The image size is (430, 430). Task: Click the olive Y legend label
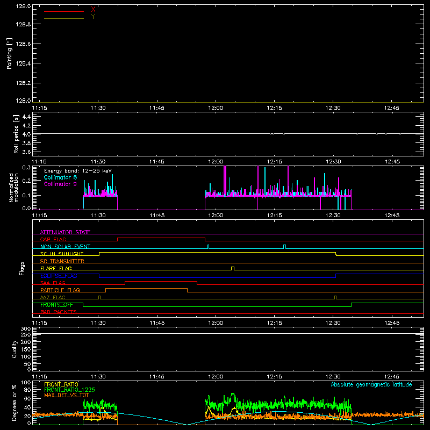pos(93,17)
